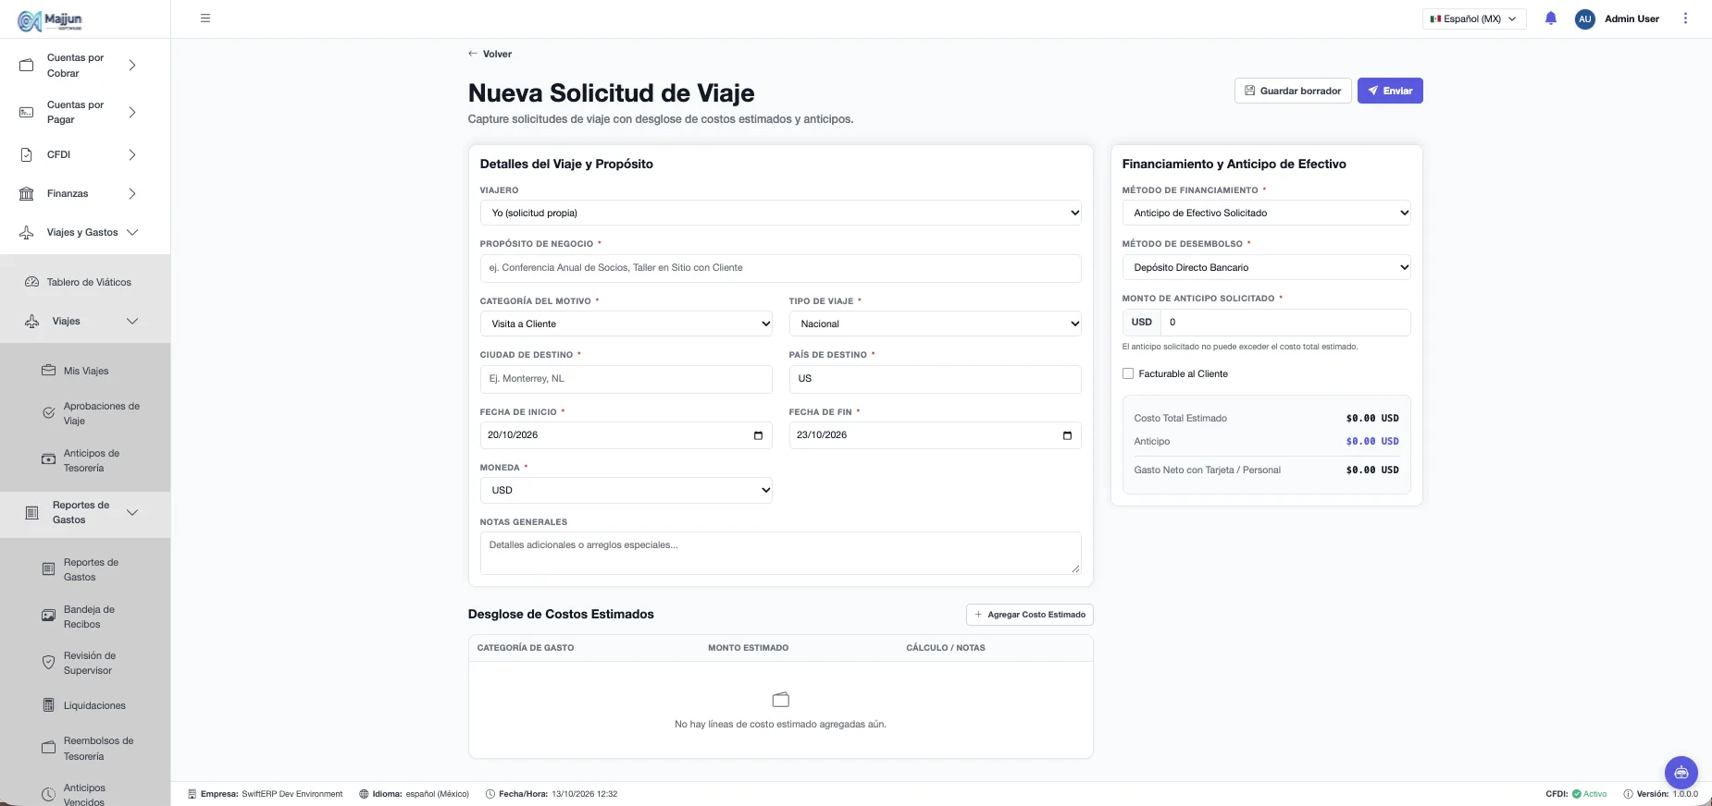Click the Revisión de Supervisor shield icon

(48, 663)
